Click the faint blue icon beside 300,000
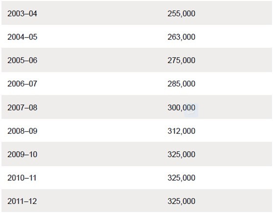 tap(191, 110)
